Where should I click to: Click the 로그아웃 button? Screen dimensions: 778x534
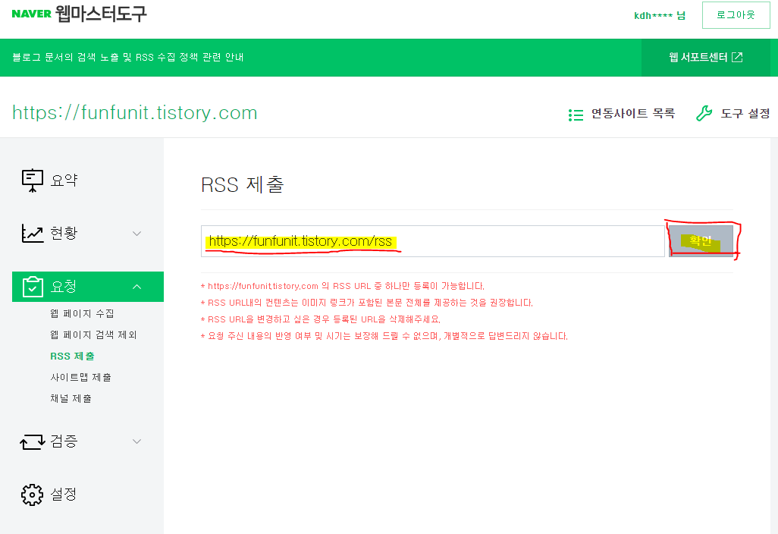tap(736, 15)
